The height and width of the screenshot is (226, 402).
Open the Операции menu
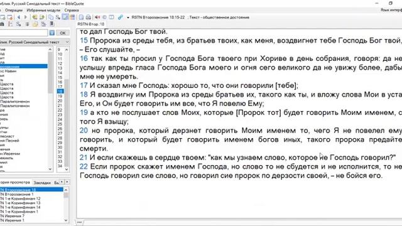pos(14,10)
